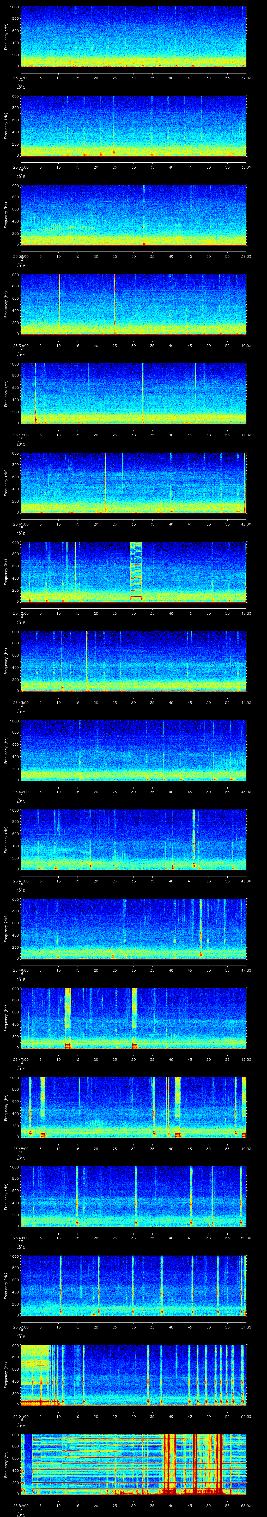Click the 23:41:00 start time label
Screen dimensions: 267x1517
pyautogui.click(x=21, y=524)
